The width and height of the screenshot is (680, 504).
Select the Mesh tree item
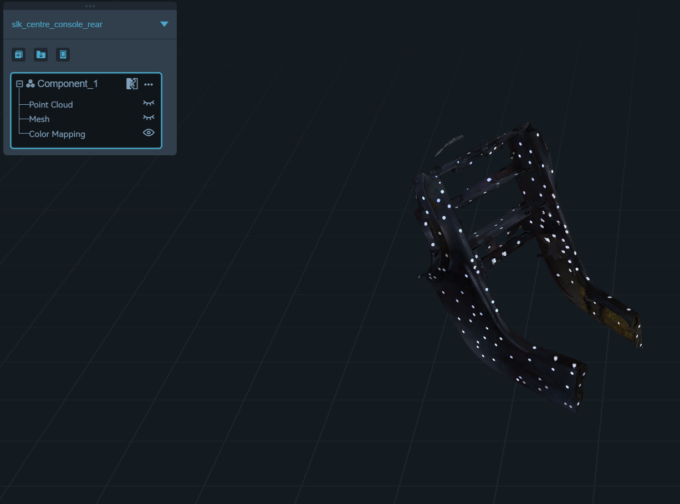(x=39, y=119)
